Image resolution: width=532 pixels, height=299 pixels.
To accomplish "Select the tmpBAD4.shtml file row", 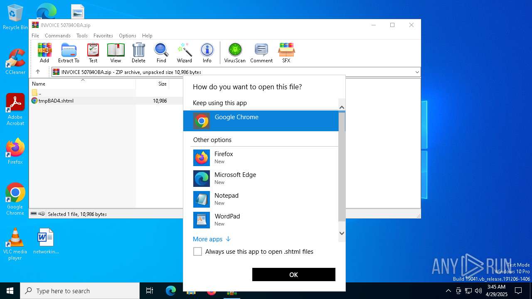I will tap(106, 100).
